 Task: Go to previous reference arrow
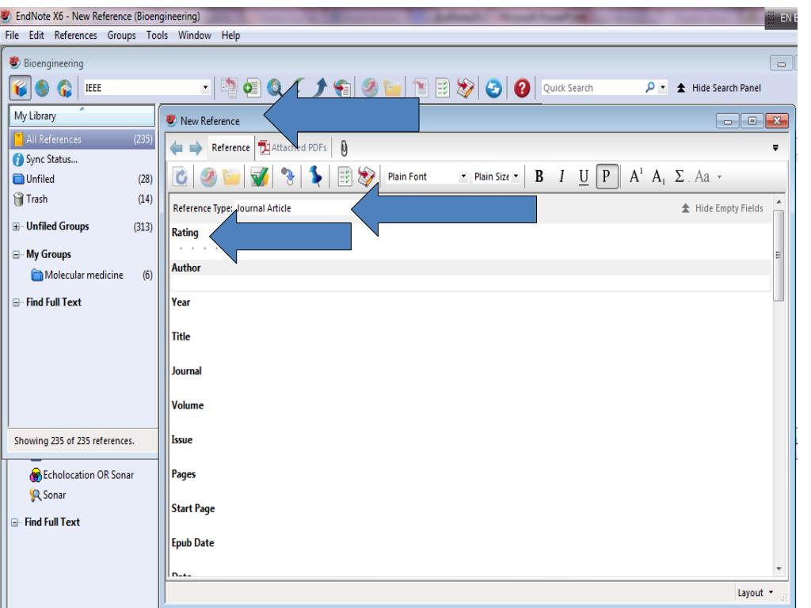tap(177, 148)
